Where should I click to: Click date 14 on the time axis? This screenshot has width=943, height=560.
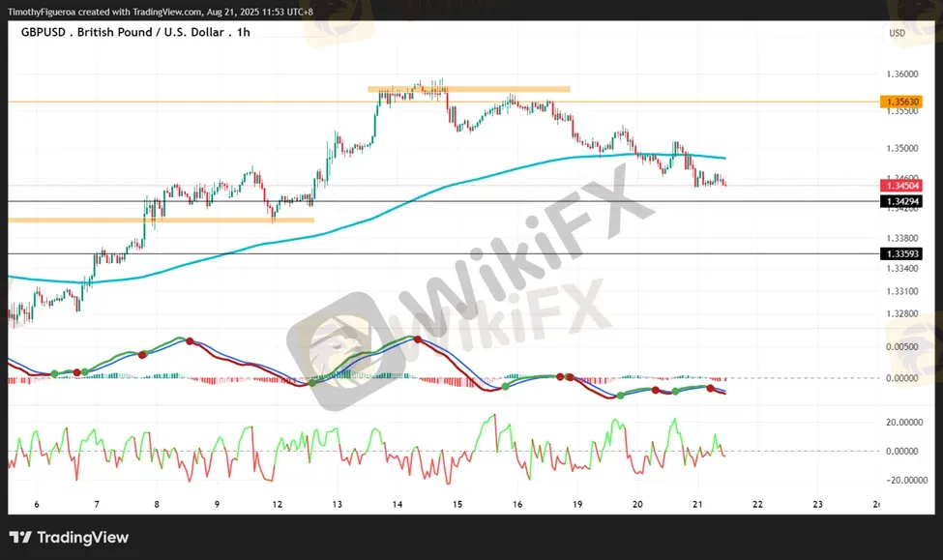pyautogui.click(x=397, y=504)
